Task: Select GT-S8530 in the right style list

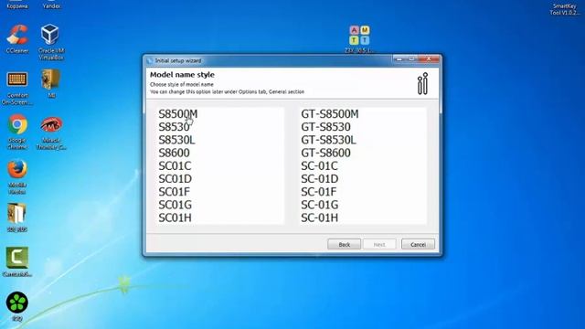Action: pos(325,127)
